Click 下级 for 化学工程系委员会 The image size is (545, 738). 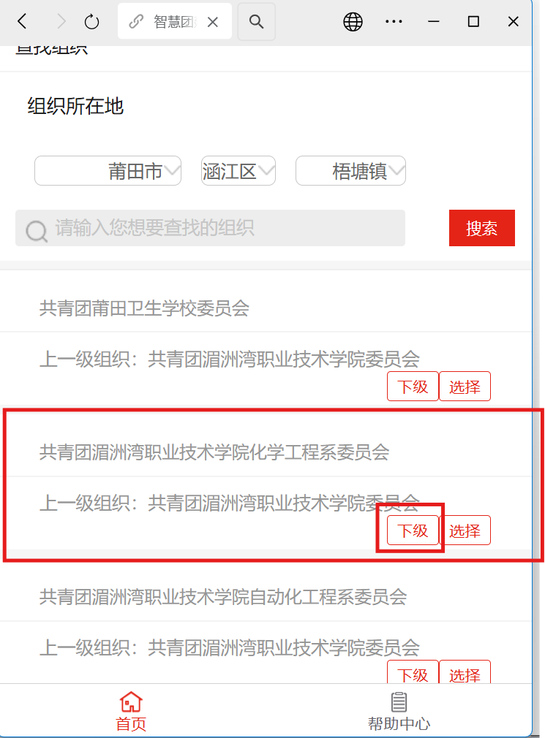coord(413,530)
